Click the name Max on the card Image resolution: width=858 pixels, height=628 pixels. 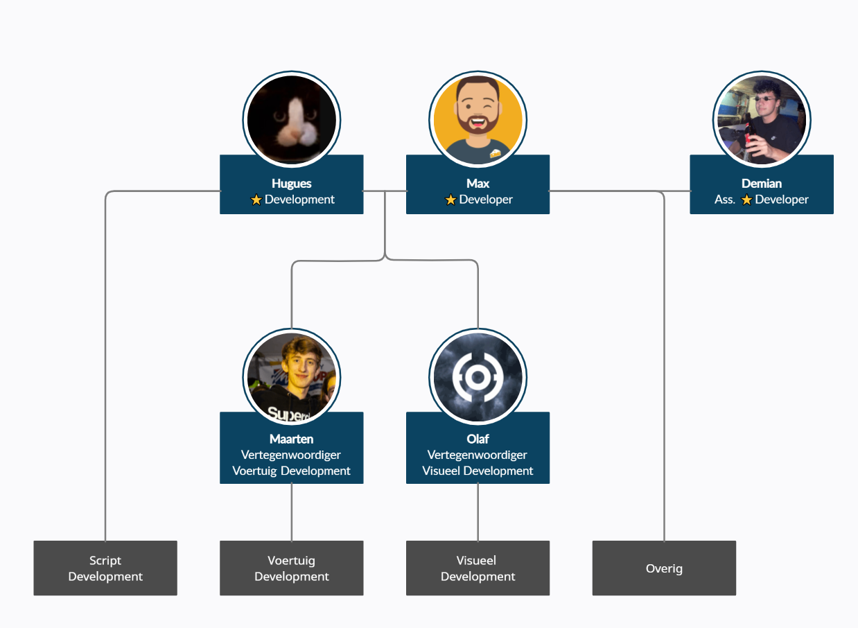tap(478, 184)
